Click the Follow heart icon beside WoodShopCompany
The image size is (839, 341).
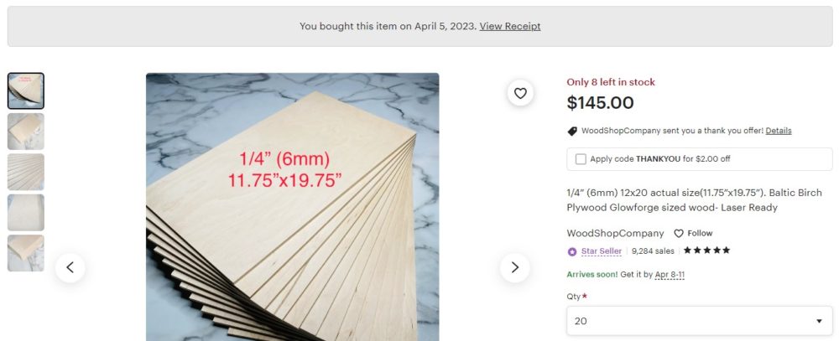[679, 234]
